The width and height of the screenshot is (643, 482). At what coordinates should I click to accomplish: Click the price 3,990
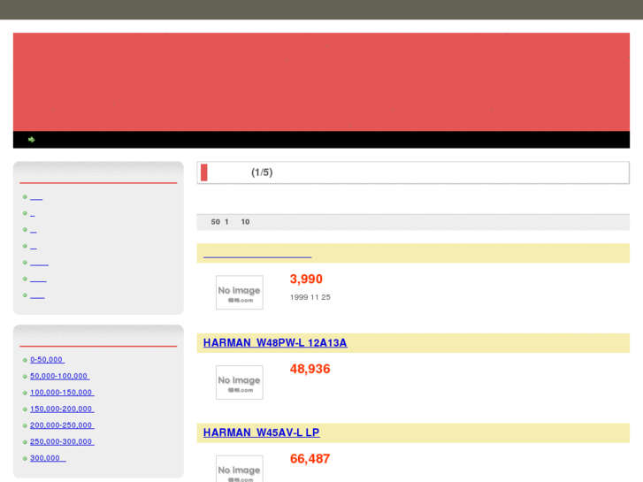[306, 279]
